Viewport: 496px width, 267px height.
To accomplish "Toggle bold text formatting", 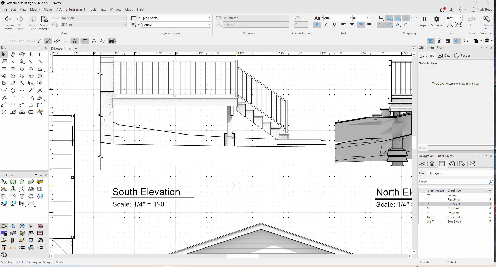I will (317, 25).
